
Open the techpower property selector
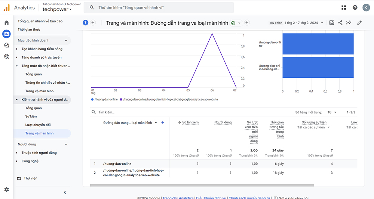pos(57,9)
